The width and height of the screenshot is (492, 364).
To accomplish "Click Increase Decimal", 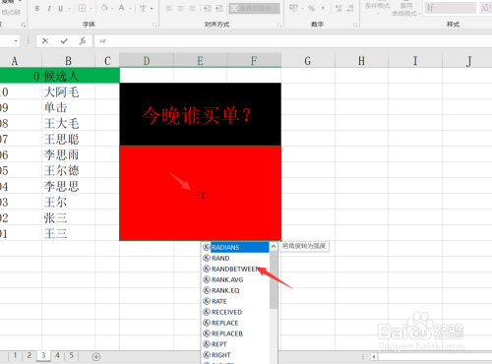I will (x=338, y=9).
